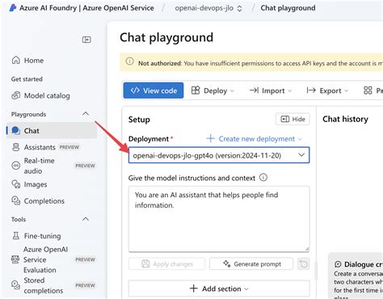Click the Completions playground icon
Screen dimensions: 383x299
pyautogui.click(x=16, y=200)
